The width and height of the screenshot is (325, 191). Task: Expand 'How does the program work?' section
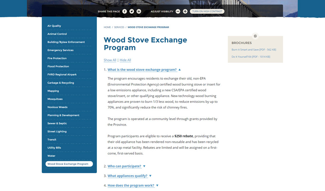click(x=131, y=185)
